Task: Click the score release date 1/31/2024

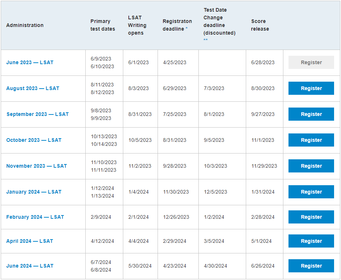Action: pos(263,192)
